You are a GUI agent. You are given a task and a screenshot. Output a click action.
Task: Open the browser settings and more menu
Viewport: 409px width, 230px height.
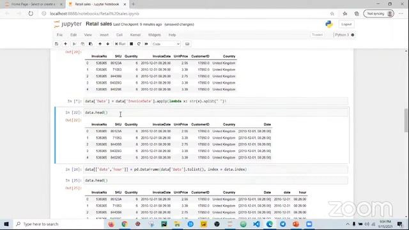point(401,13)
